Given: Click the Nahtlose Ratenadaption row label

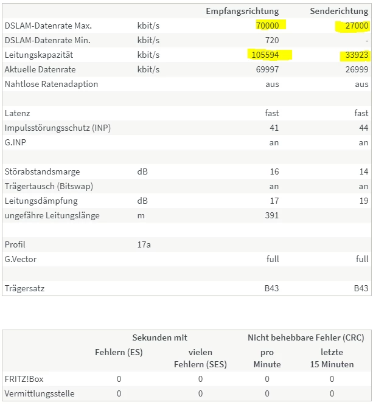Looking at the screenshot, I should click(51, 84).
